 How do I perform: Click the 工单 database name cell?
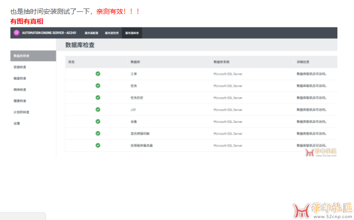coord(134,74)
